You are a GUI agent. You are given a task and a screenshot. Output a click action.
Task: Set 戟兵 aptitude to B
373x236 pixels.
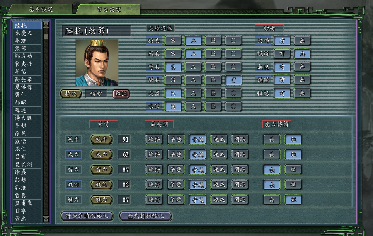pos(213,54)
